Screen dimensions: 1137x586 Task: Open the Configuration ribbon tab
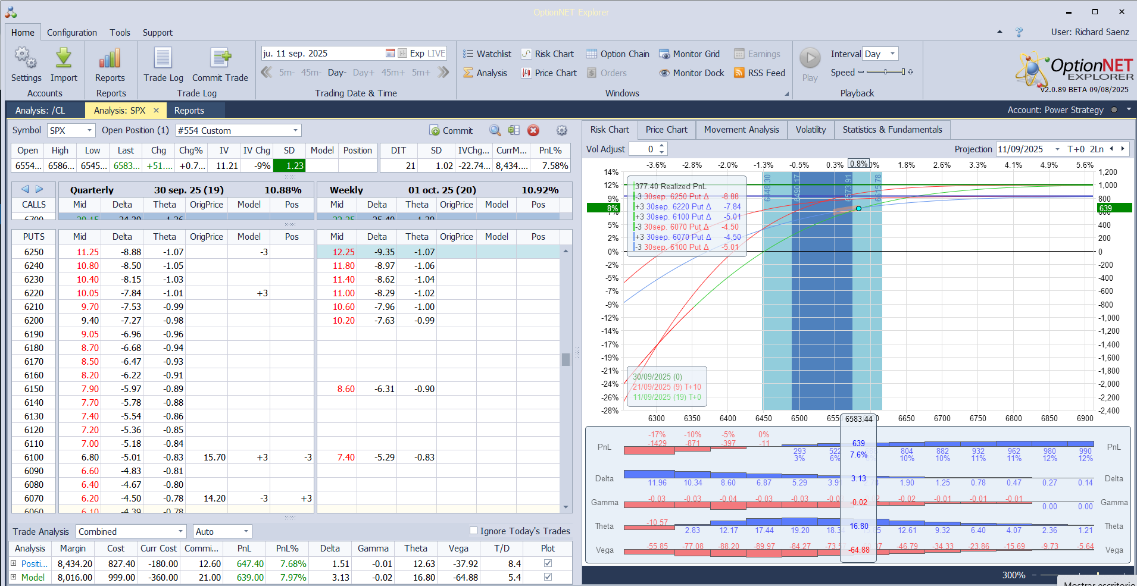(x=72, y=33)
